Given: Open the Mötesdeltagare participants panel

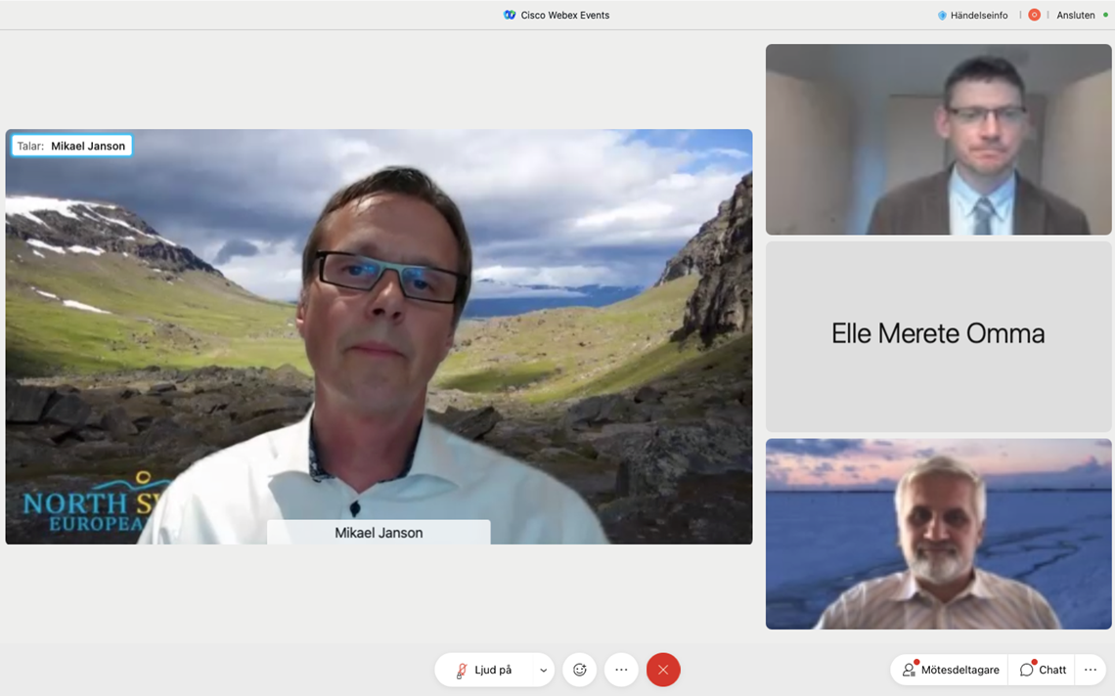Looking at the screenshot, I should coord(951,670).
